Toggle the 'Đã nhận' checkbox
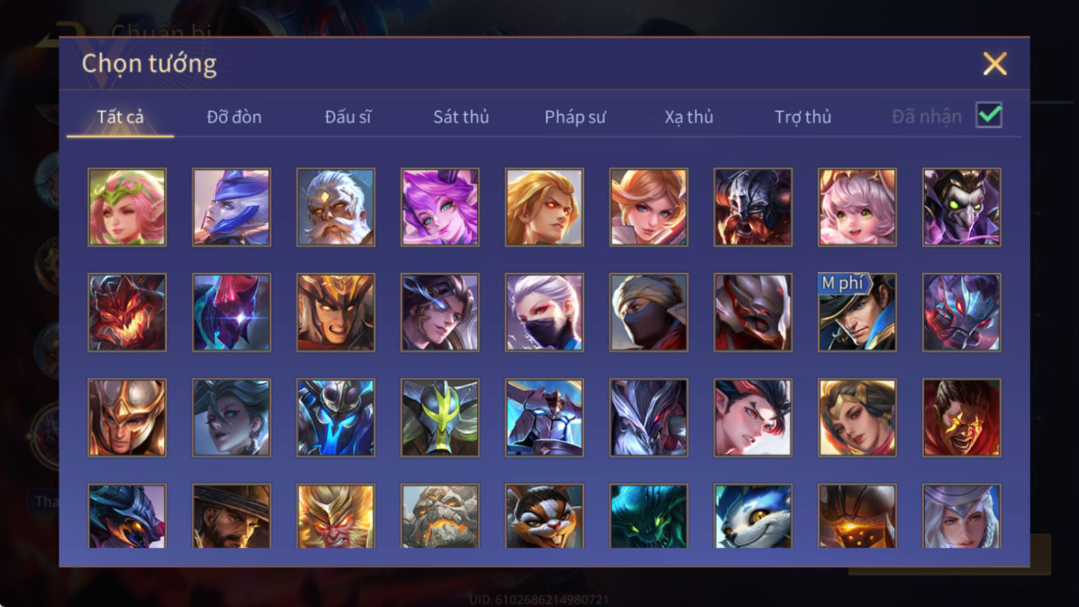 [989, 115]
